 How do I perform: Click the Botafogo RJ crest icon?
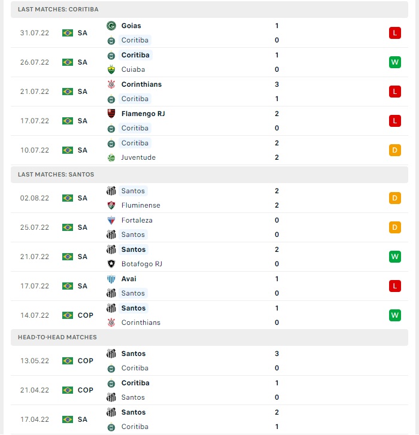pos(111,264)
